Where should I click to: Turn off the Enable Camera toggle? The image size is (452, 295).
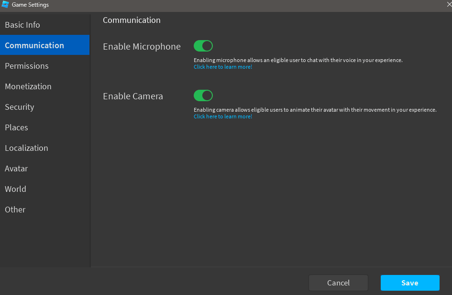203,95
